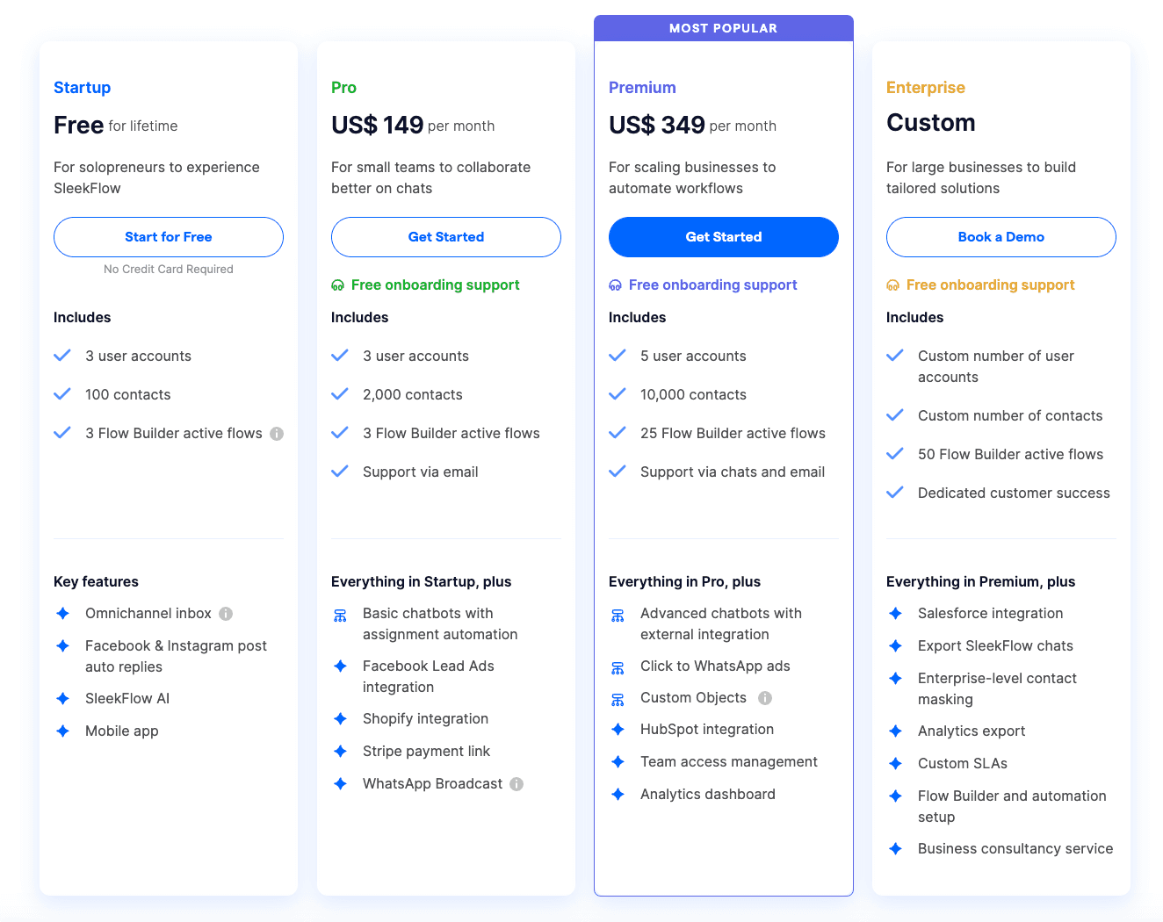Click headset icon in Premium onboarding support

[x=615, y=285]
